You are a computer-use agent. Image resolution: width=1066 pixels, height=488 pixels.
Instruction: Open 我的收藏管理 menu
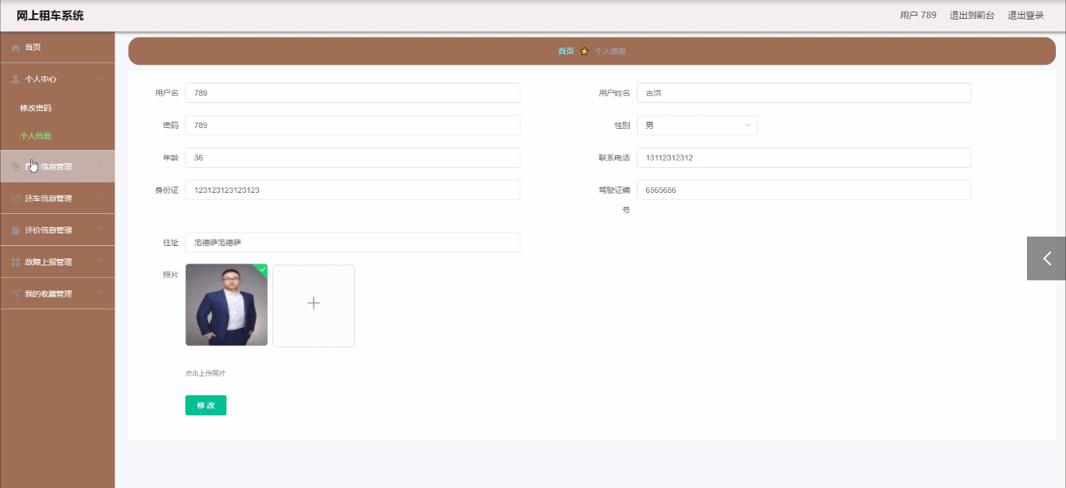pyautogui.click(x=58, y=294)
